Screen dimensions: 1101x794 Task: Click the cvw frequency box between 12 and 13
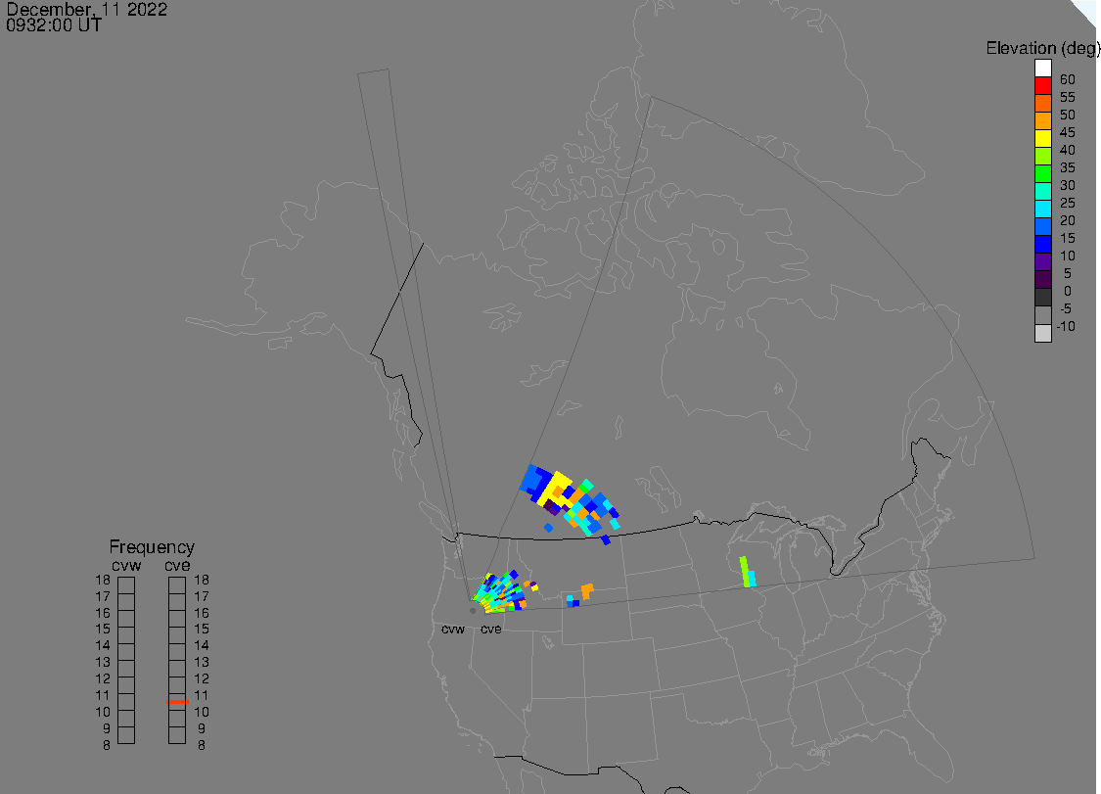pos(126,669)
